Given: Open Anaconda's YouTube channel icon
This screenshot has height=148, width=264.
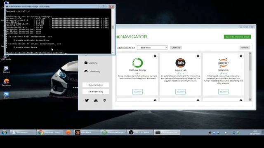Looking at the screenshot, I should coord(96,100).
